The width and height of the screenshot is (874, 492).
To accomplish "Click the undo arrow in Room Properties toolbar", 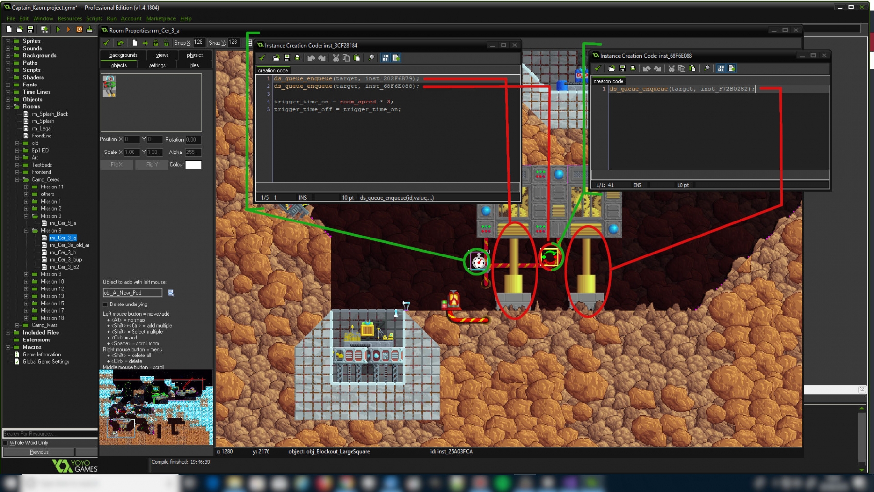I will pyautogui.click(x=120, y=43).
